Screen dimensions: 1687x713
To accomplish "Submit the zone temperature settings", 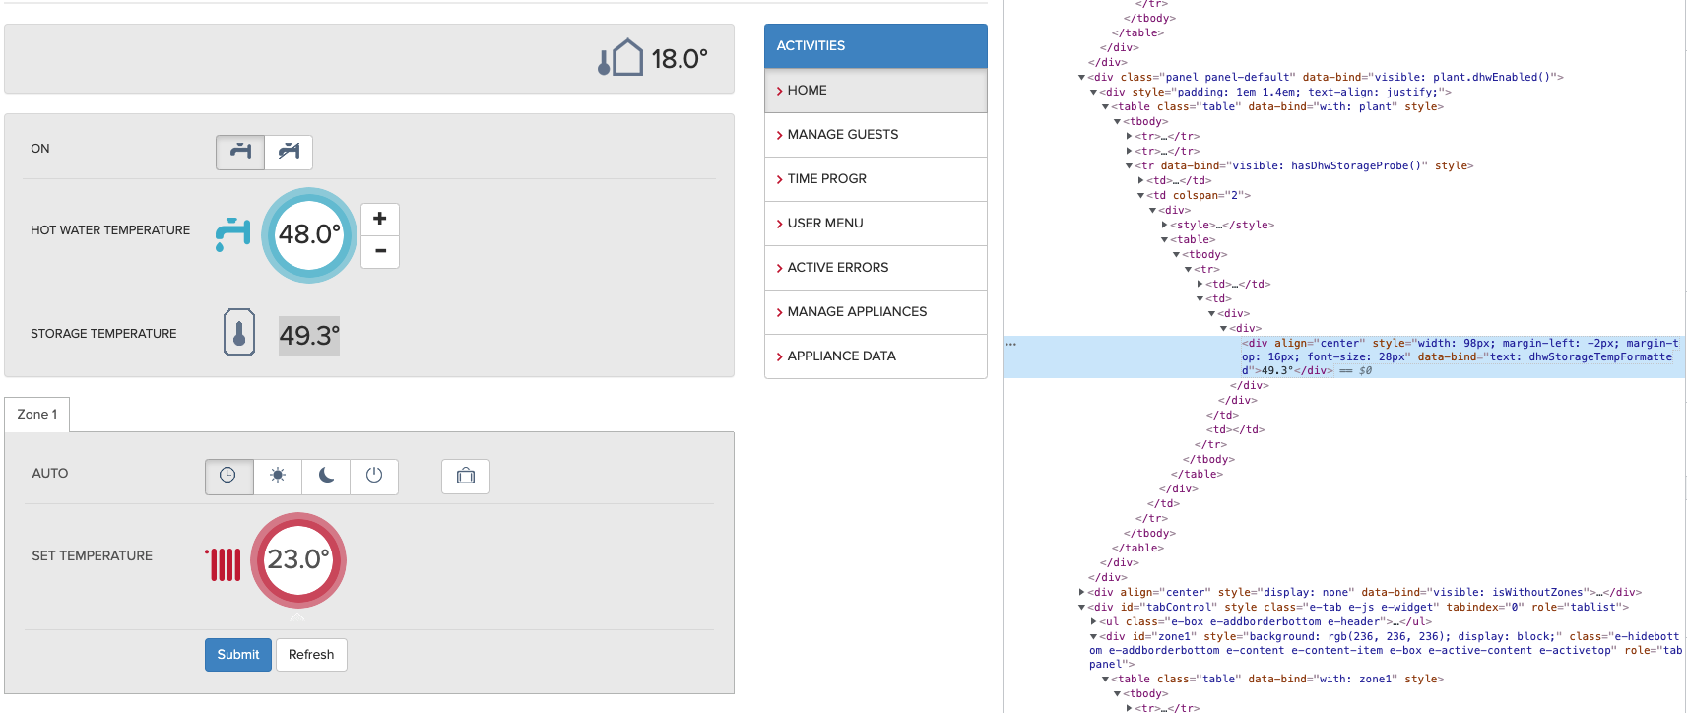I will pos(238,655).
